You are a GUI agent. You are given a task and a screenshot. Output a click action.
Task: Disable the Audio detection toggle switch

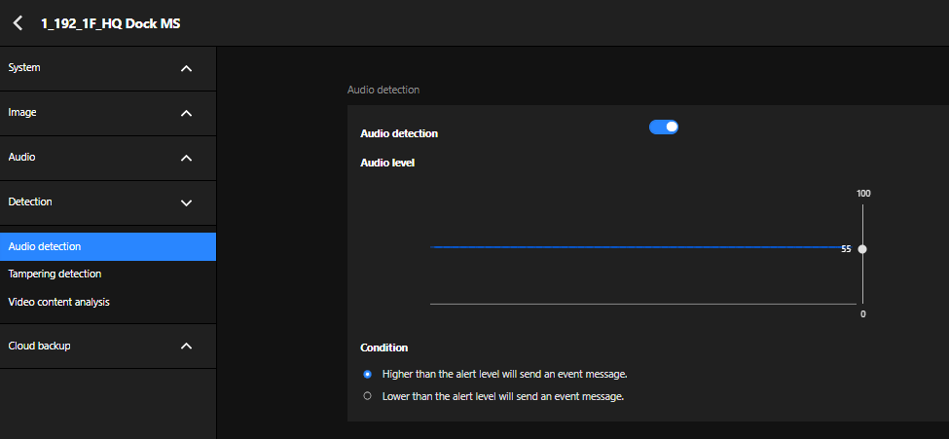pyautogui.click(x=664, y=127)
